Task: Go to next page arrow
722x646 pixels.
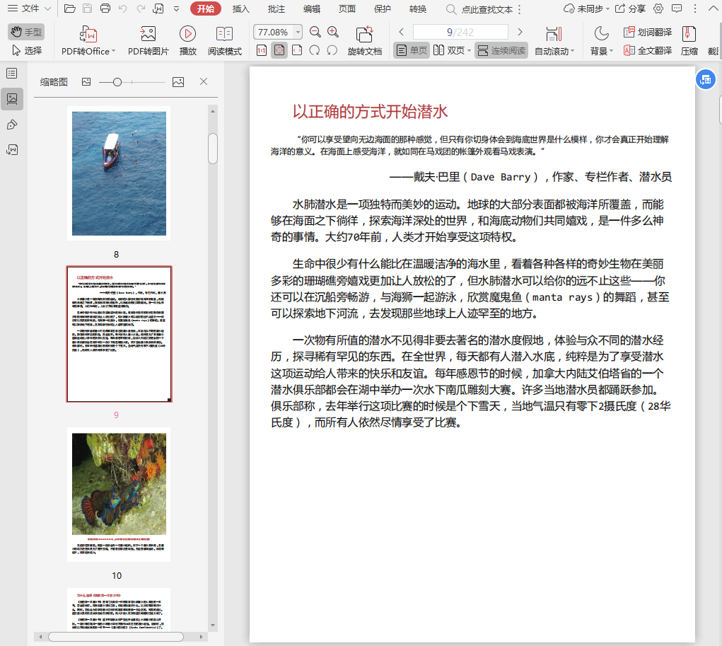Action: coord(520,32)
